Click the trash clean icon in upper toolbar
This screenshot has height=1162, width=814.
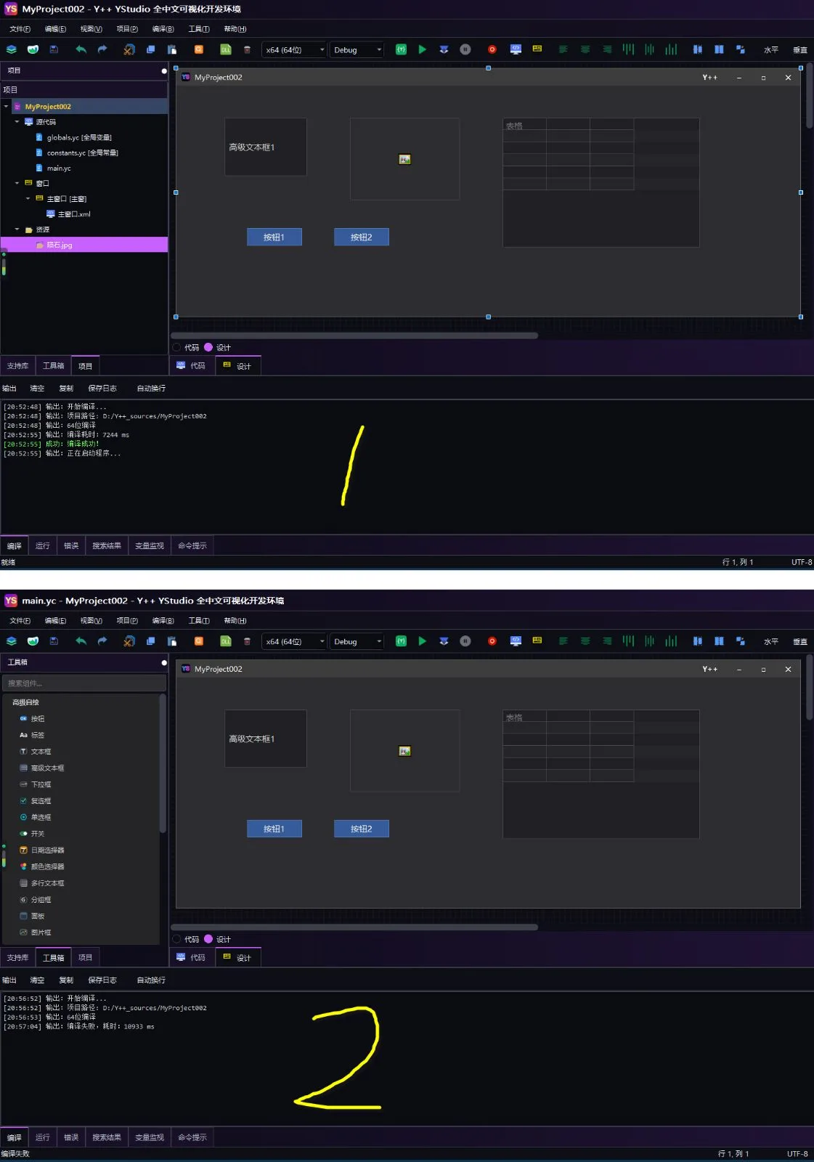[x=247, y=49]
